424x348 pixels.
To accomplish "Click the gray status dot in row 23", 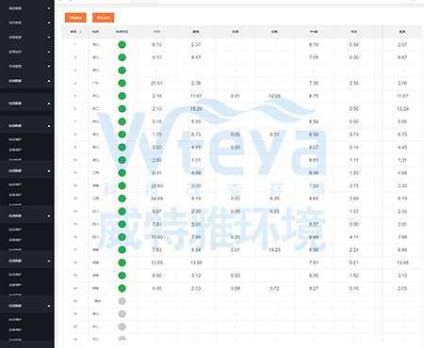I will (122, 326).
